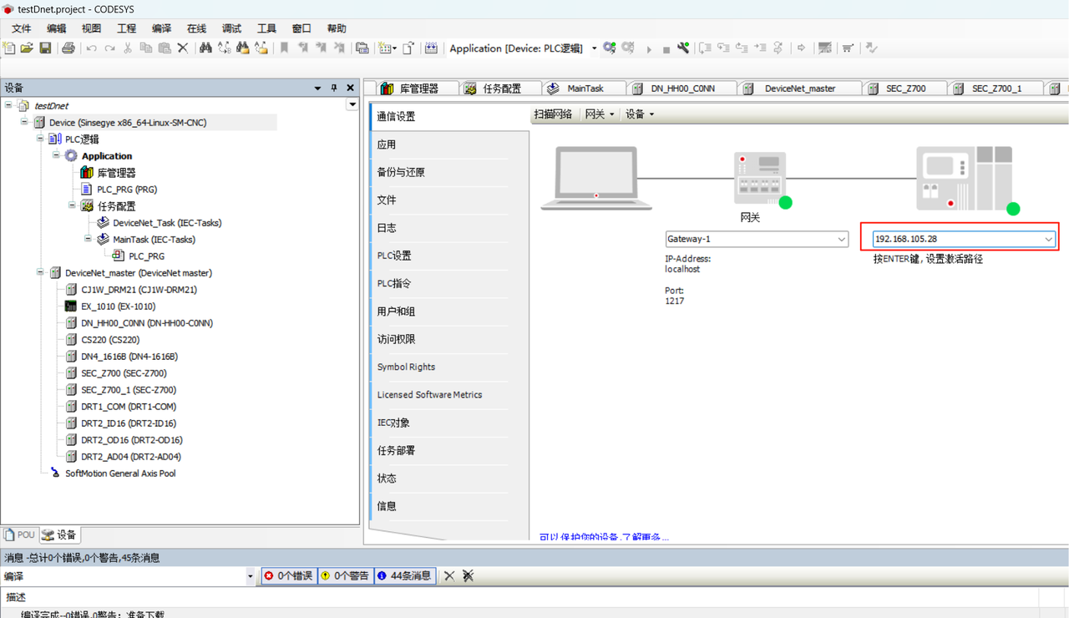Toggle the 44条消息 messages filter

tap(404, 575)
